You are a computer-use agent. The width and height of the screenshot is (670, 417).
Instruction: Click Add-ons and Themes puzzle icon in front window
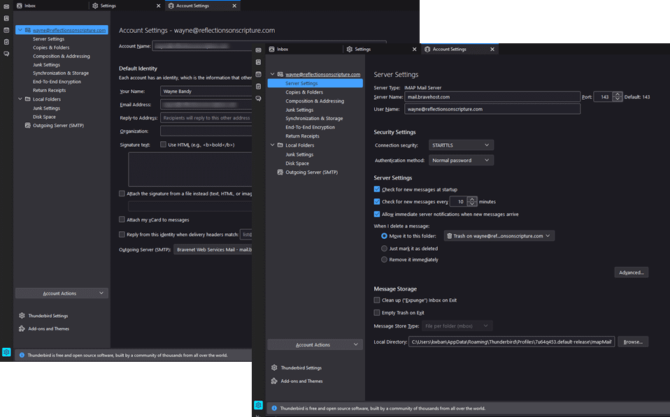274,381
